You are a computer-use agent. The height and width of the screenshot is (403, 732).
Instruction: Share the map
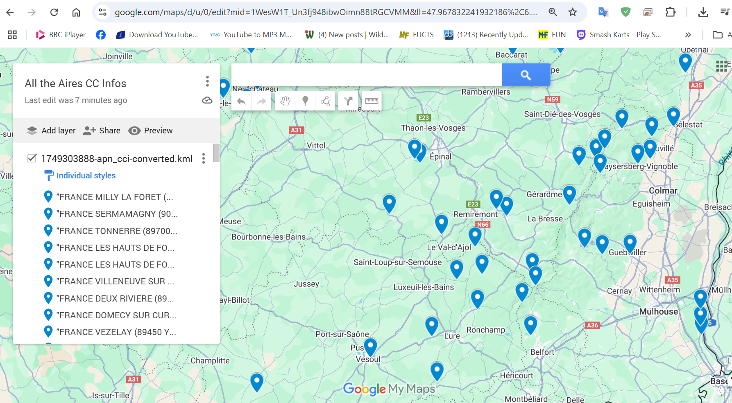pos(102,131)
